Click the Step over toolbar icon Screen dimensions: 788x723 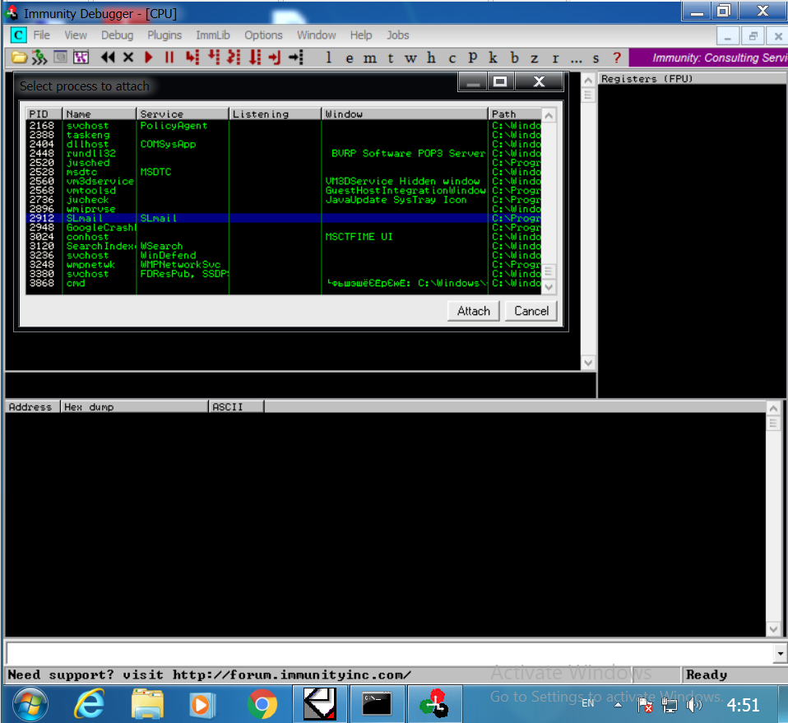coord(214,58)
